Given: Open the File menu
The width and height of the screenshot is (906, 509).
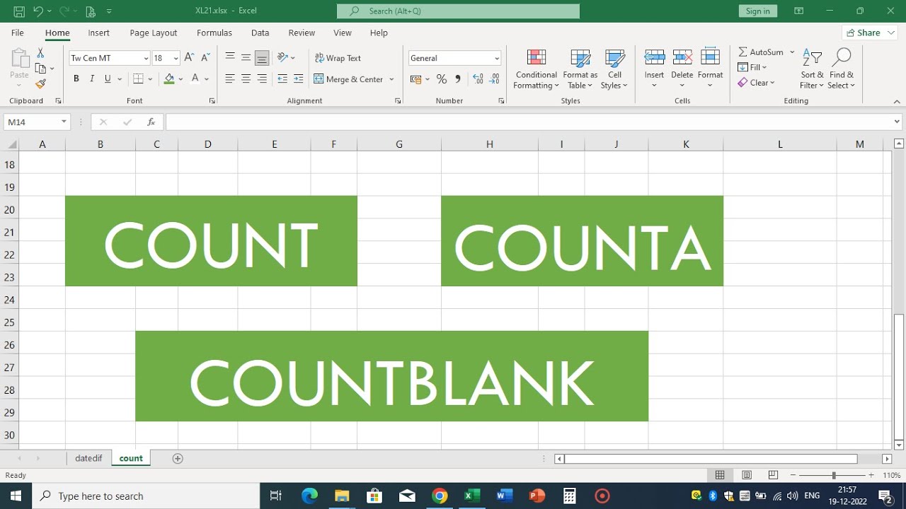Looking at the screenshot, I should click(x=18, y=33).
